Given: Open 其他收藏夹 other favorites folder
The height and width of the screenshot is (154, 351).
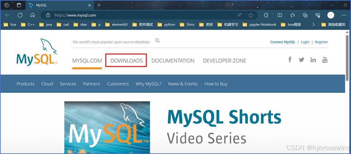Looking at the screenshot, I should (x=333, y=25).
